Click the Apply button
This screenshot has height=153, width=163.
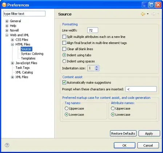pos(149,133)
